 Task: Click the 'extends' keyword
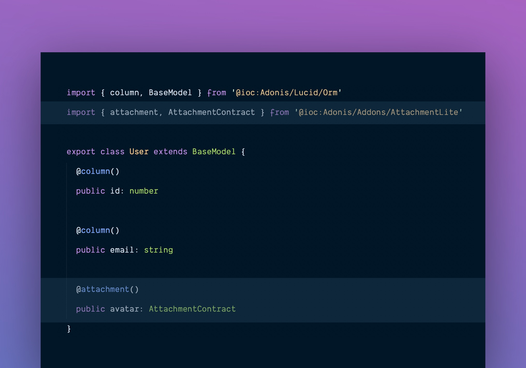[x=170, y=152]
